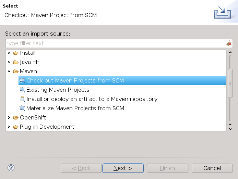
Task: Collapse the Maven category
Action: [9, 72]
